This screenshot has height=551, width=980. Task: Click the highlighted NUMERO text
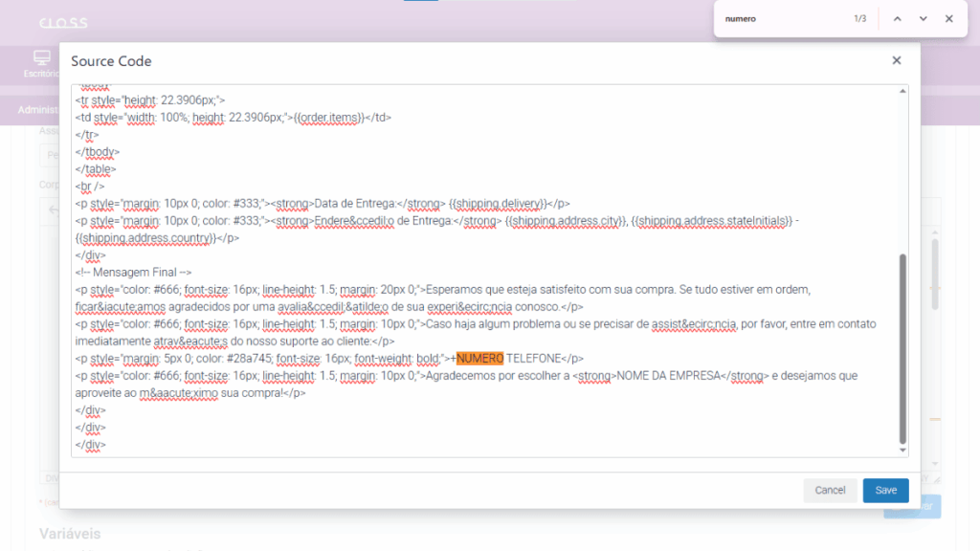tap(479, 359)
